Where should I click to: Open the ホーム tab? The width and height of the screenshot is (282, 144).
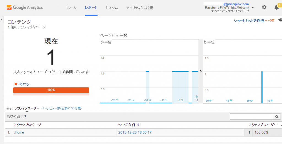(x=72, y=8)
